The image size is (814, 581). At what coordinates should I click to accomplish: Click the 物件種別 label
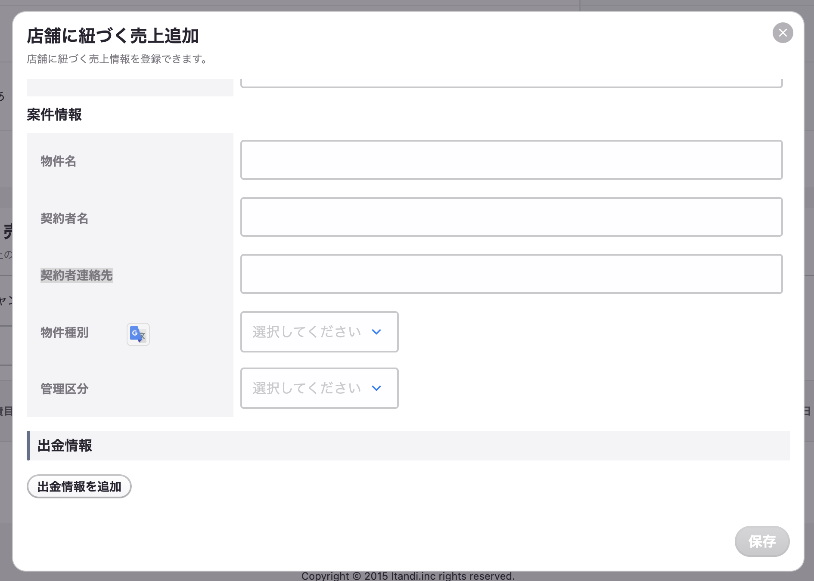coord(65,332)
